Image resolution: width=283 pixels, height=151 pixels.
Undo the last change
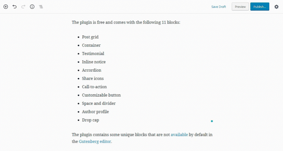click(x=15, y=7)
